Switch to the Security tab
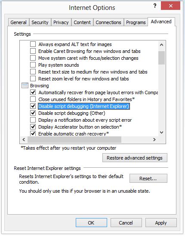Viewport: 185px width, 237px height. [x=40, y=22]
